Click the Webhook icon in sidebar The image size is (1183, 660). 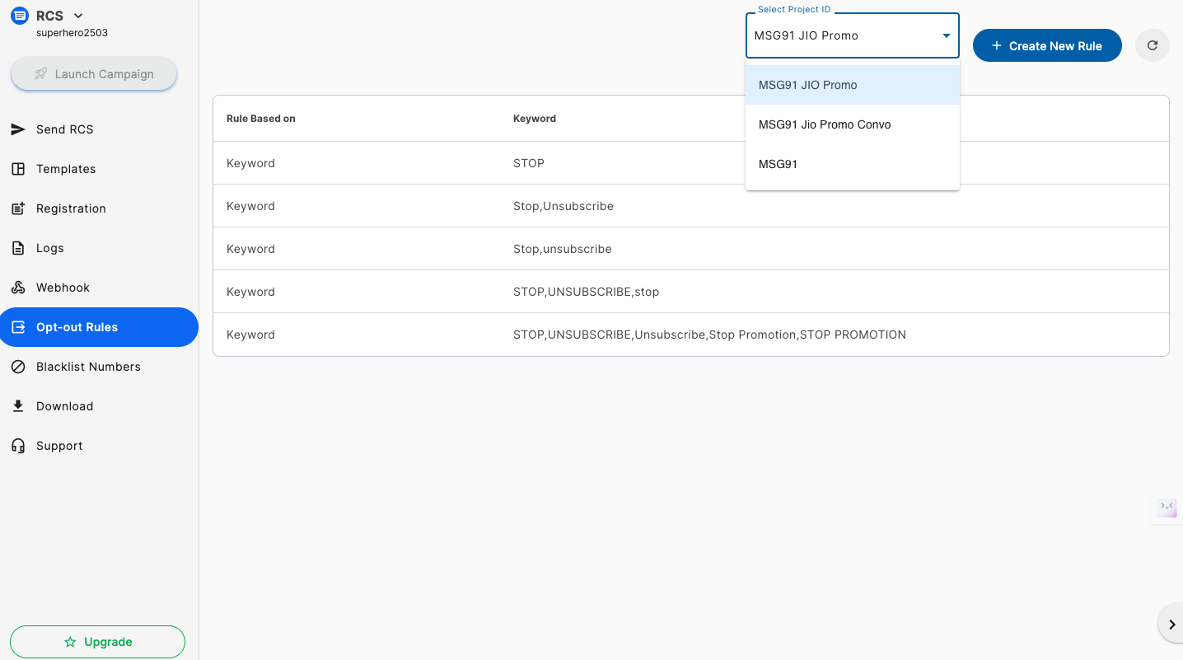pyautogui.click(x=18, y=288)
